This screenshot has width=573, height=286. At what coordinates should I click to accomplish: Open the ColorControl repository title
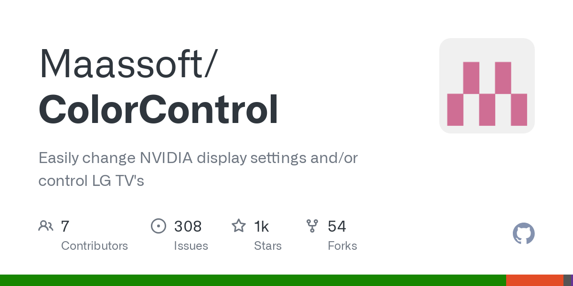[159, 109]
